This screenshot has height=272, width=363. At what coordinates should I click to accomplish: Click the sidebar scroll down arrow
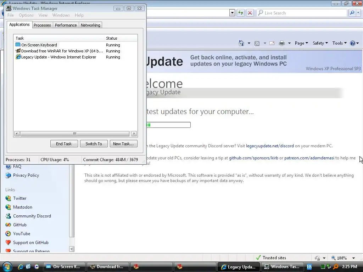coord(72,249)
